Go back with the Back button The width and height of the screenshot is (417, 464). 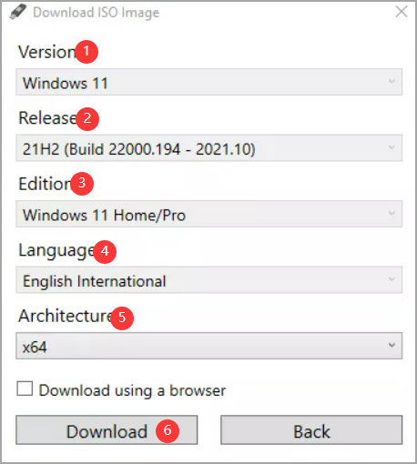click(311, 430)
